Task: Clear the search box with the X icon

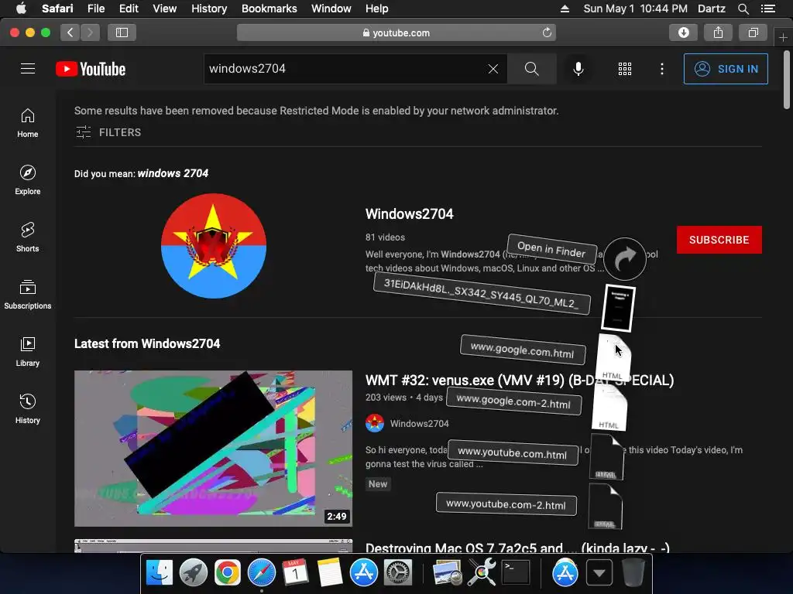Action: (x=493, y=69)
